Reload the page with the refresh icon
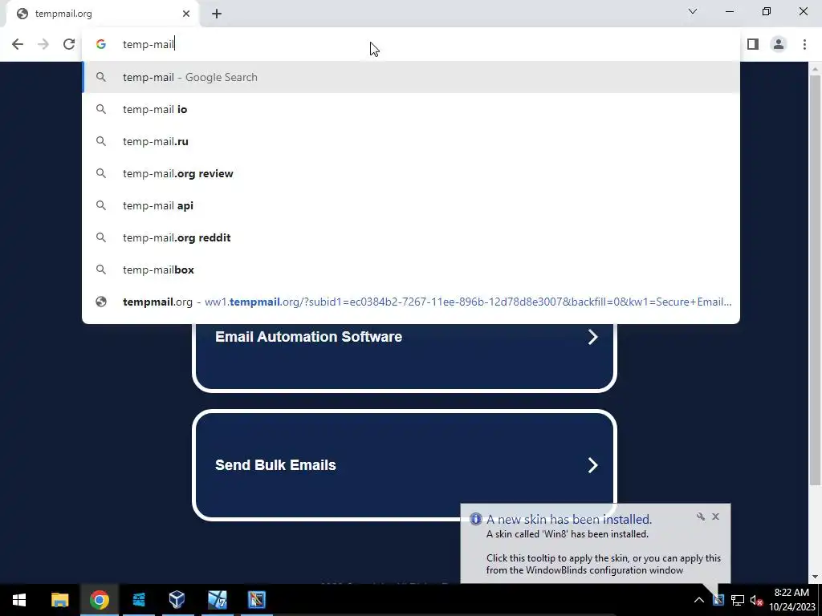Viewport: 822px width, 616px height. point(69,45)
